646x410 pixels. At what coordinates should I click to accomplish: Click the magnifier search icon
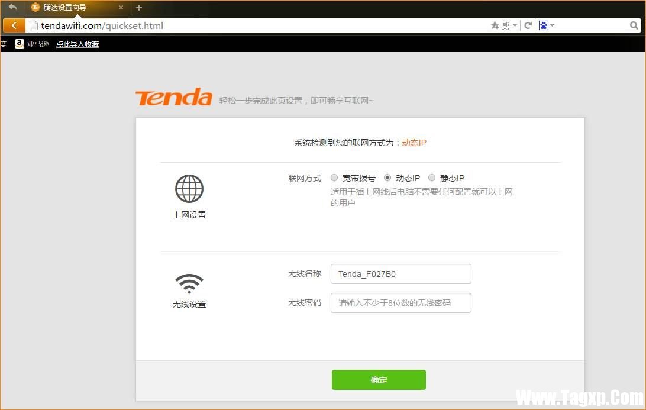pos(634,25)
